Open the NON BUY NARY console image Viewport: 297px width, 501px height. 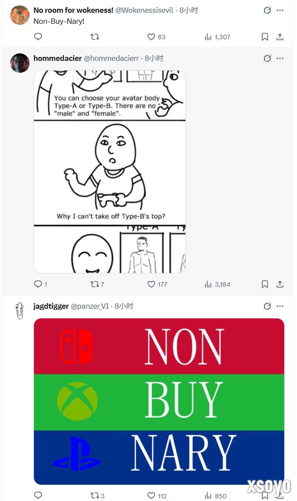[x=159, y=401]
